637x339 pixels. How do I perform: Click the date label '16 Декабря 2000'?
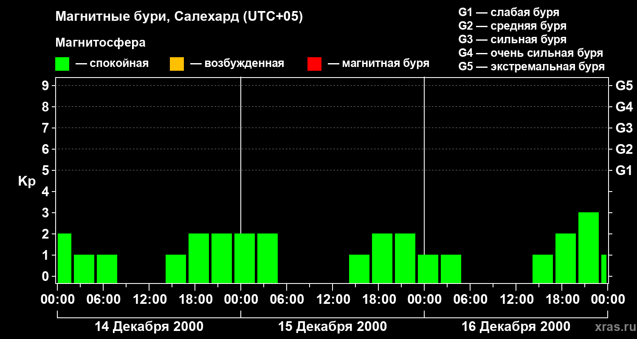[516, 327]
